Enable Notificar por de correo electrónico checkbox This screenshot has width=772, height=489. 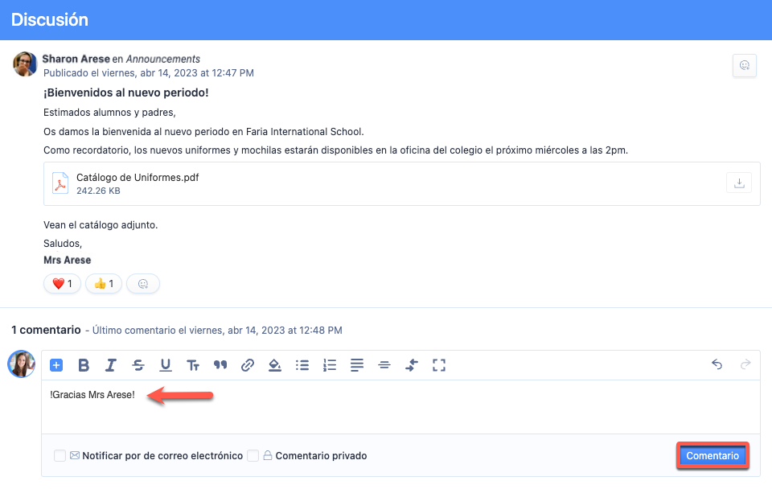(x=60, y=456)
